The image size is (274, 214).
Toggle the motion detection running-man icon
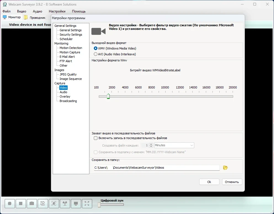point(54,203)
